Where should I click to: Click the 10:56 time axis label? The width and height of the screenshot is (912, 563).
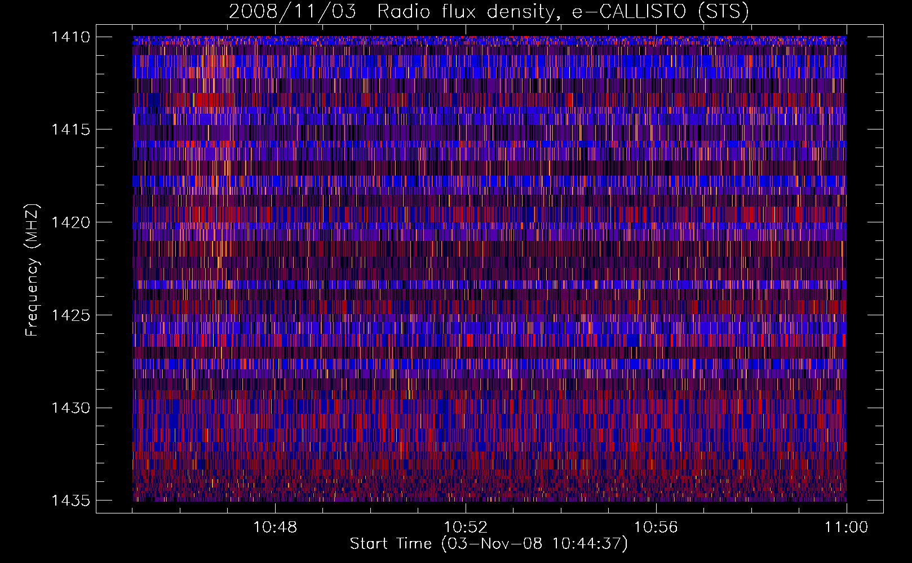tap(656, 528)
